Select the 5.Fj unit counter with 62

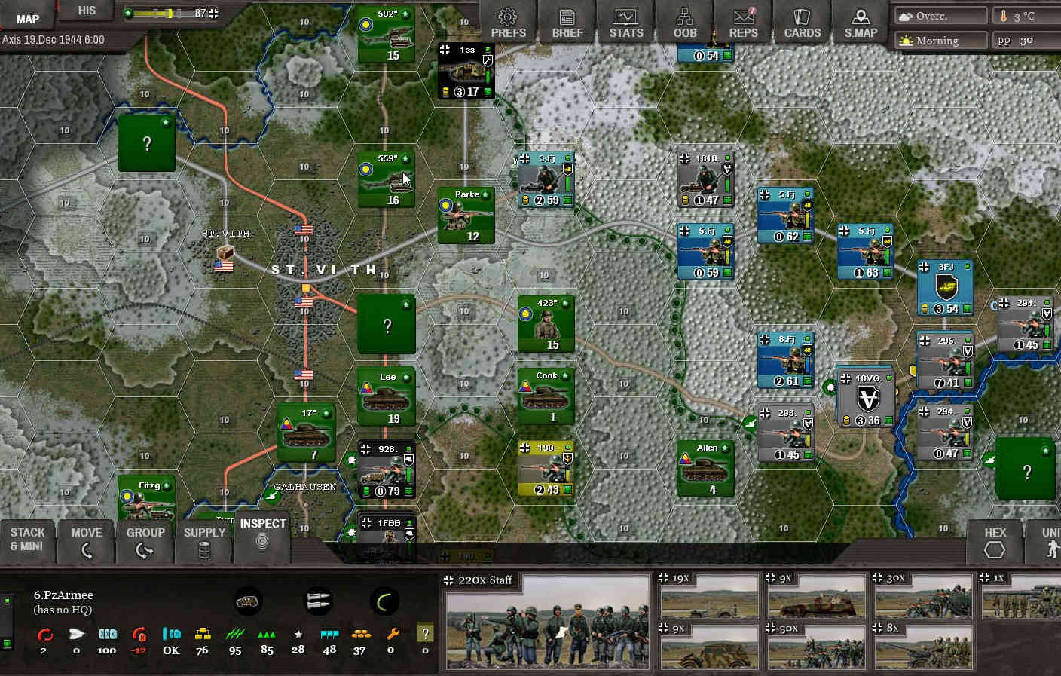point(785,215)
